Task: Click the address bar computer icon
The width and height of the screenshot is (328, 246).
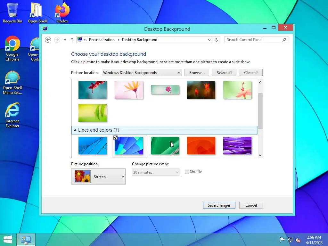Action: 80,39
